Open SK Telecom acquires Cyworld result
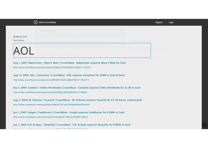The image size is (208, 148). (x=78, y=100)
